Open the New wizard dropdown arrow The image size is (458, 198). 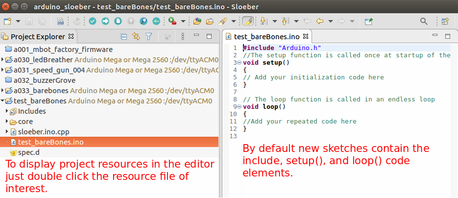[x=18, y=22]
